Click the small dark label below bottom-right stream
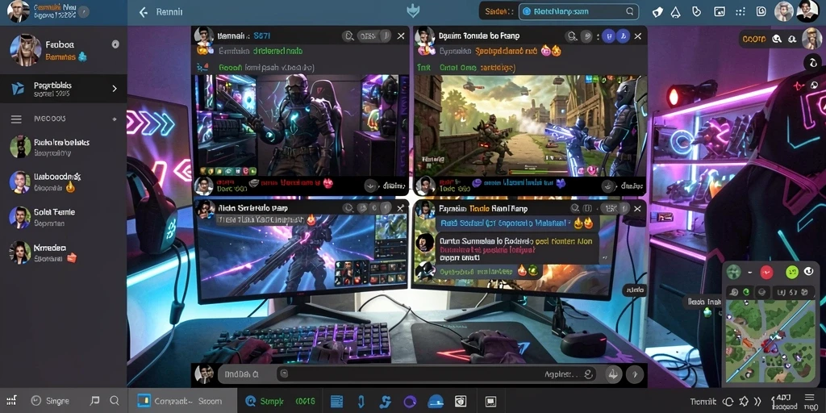 (x=634, y=290)
